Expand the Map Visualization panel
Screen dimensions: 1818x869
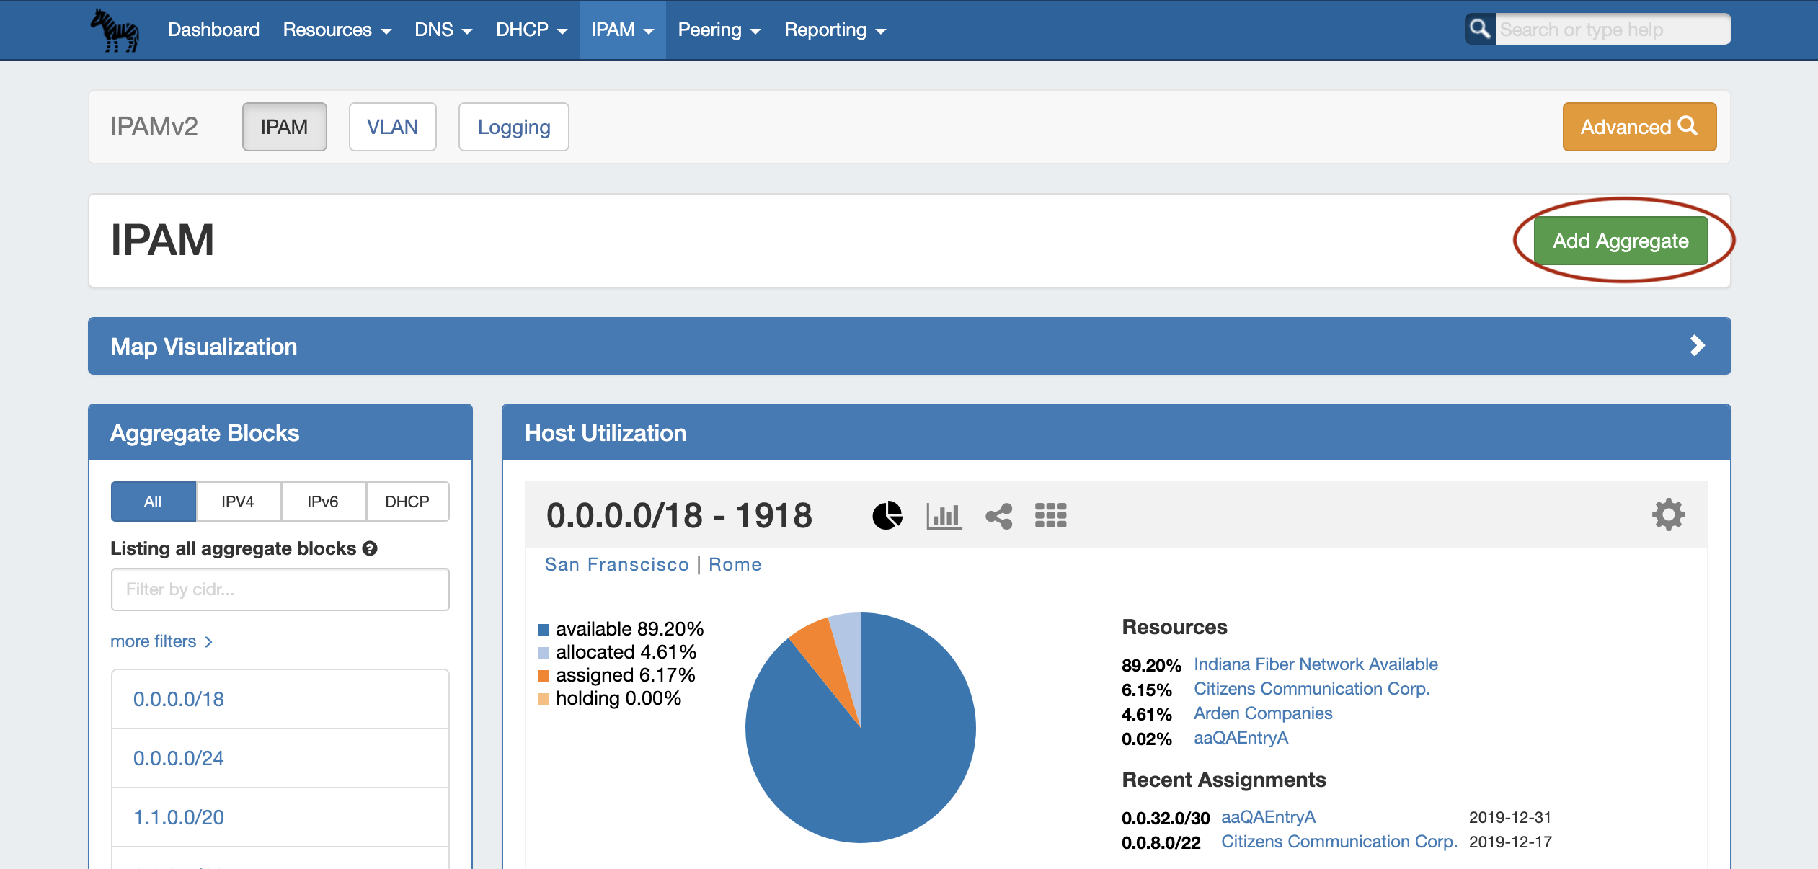[x=1697, y=346]
